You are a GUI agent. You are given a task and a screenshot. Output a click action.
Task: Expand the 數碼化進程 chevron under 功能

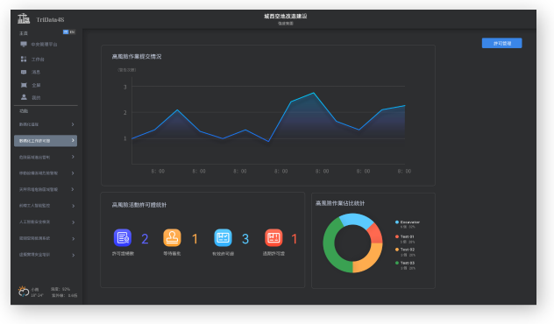click(73, 124)
